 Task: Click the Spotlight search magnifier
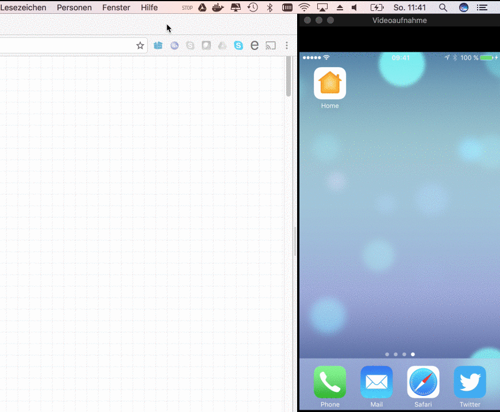pos(443,7)
